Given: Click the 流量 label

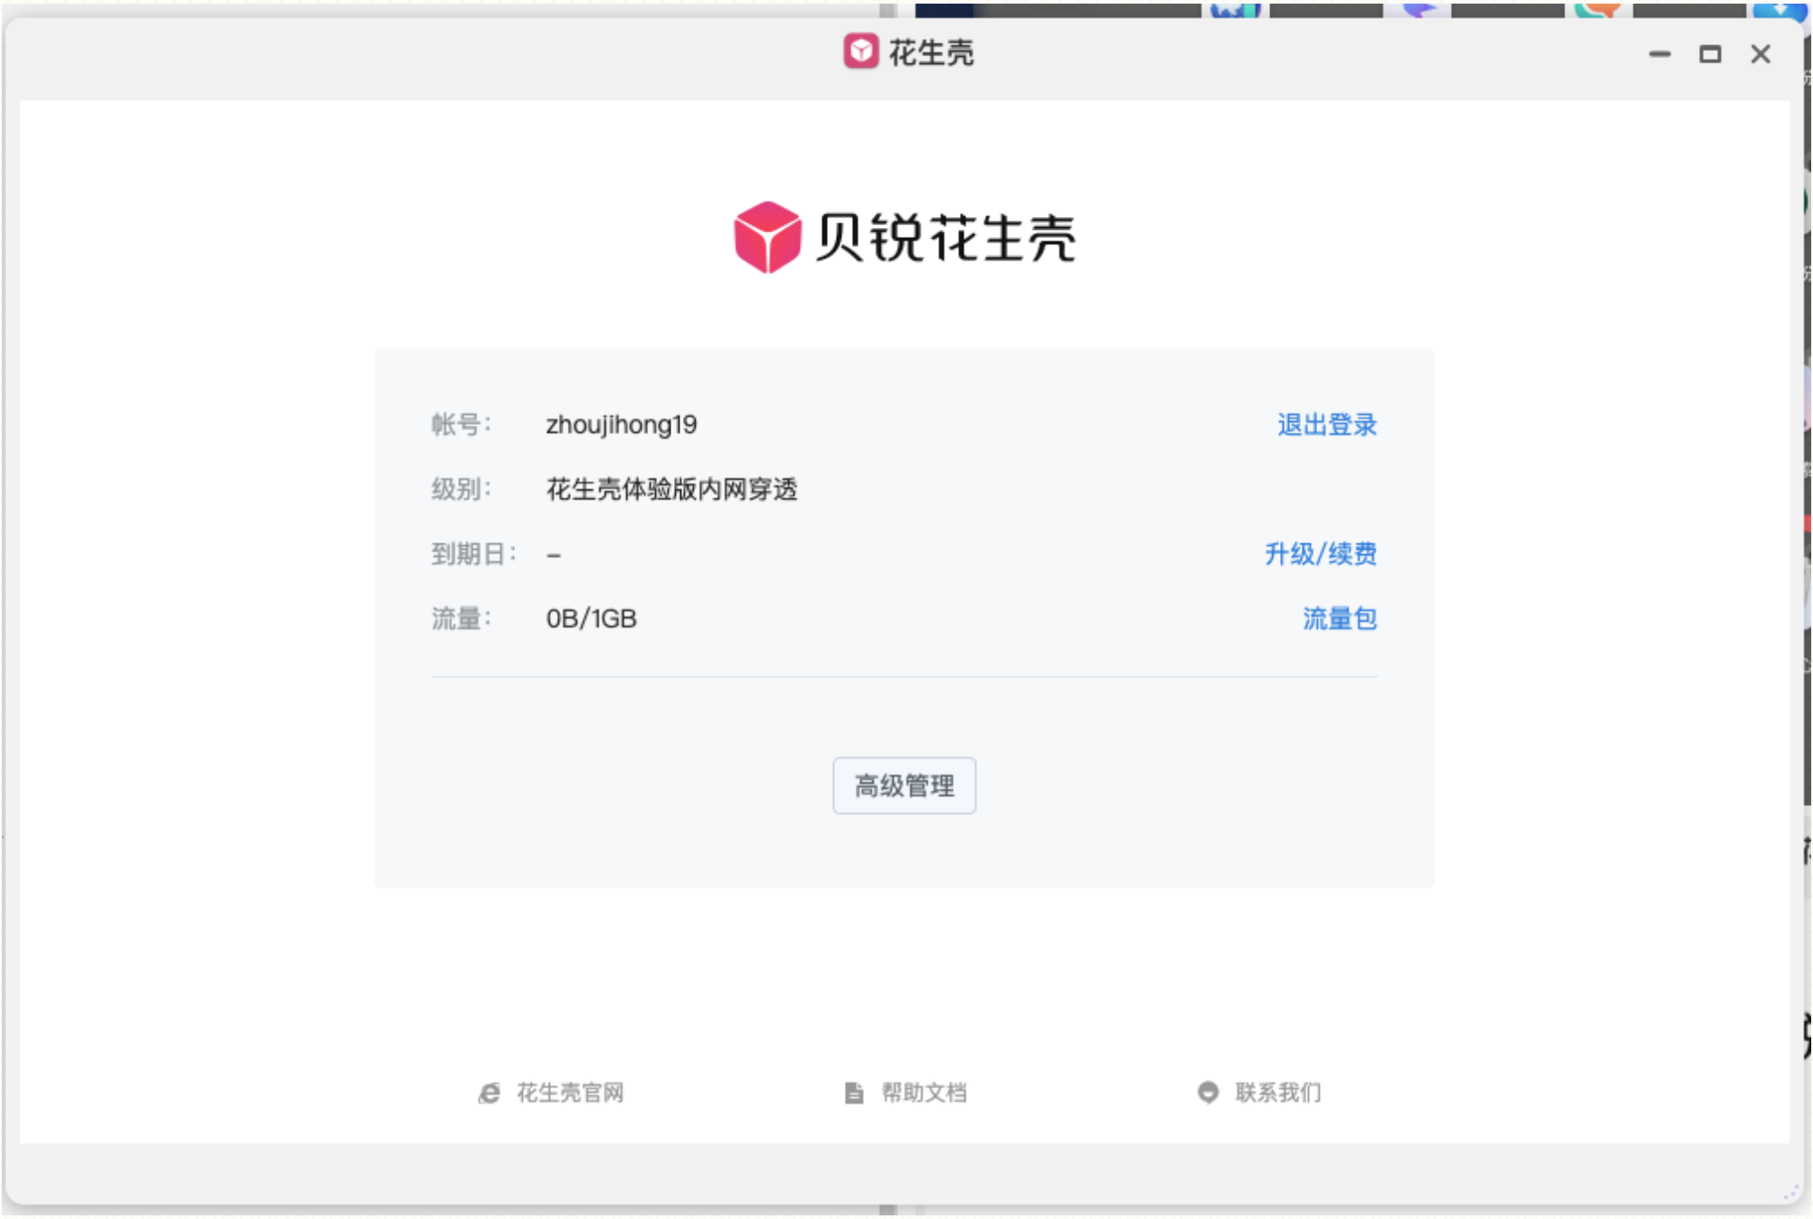Looking at the screenshot, I should tap(460, 619).
